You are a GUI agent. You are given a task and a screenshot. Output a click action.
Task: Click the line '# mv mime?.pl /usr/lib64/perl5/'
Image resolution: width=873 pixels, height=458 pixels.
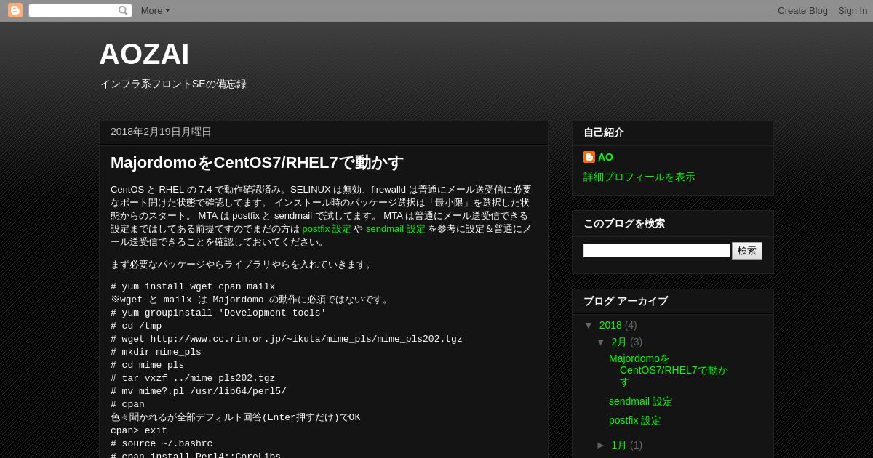coord(199,391)
